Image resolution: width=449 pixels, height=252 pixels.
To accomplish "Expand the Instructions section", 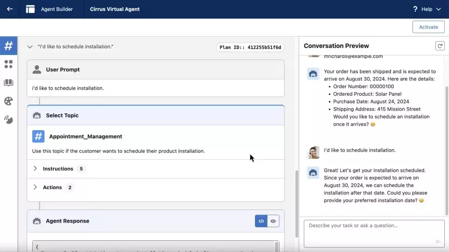I will pos(35,168).
